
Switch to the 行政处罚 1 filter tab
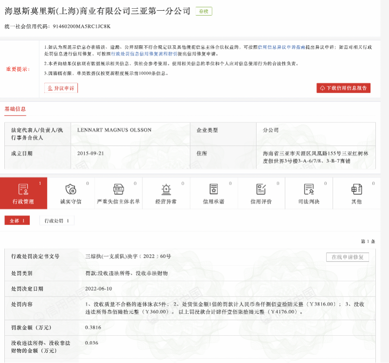56,221
